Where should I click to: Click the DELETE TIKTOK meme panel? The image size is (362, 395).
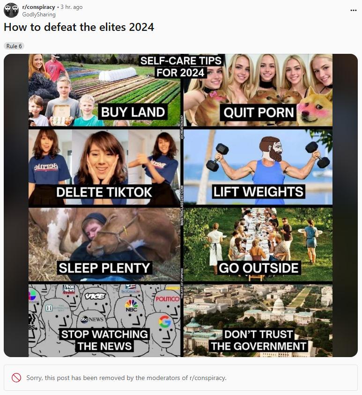click(104, 167)
